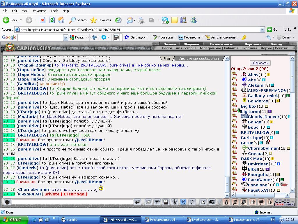The width and height of the screenshot is (298, 224).
Task: Click the eraser icon to clear chat
Action: pyautogui.click(x=148, y=202)
